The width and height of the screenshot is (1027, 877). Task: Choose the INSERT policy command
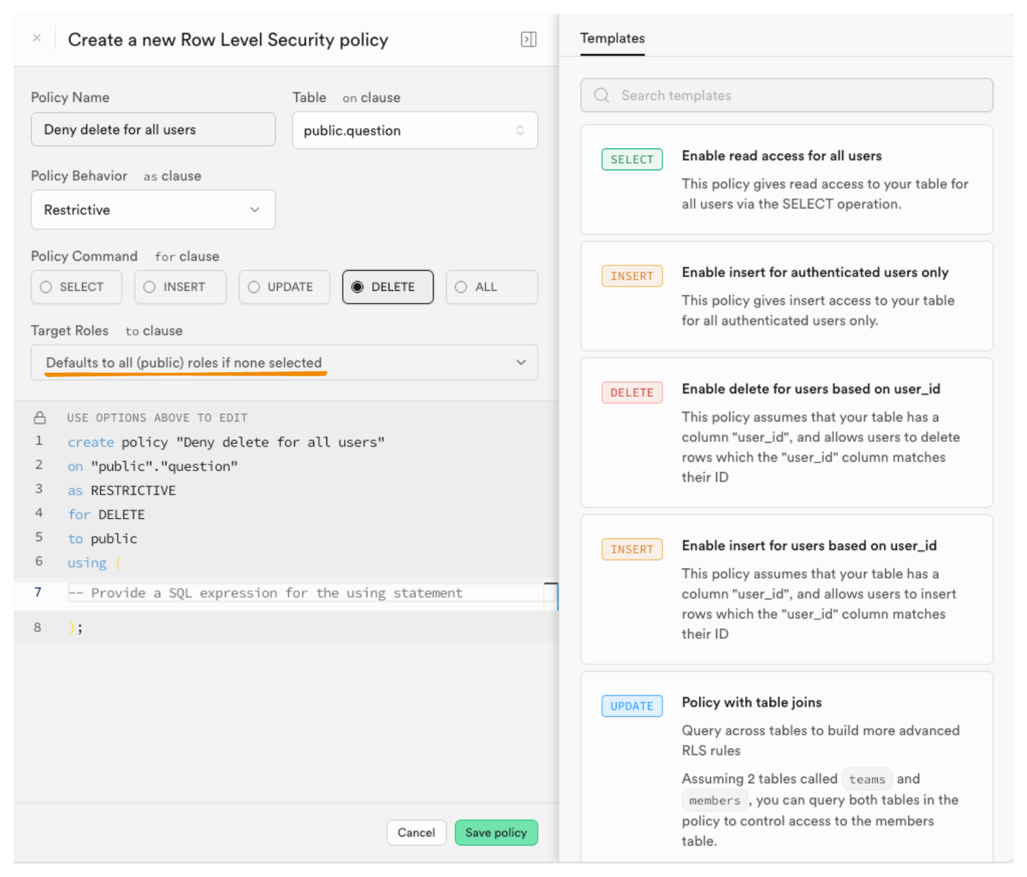click(180, 287)
